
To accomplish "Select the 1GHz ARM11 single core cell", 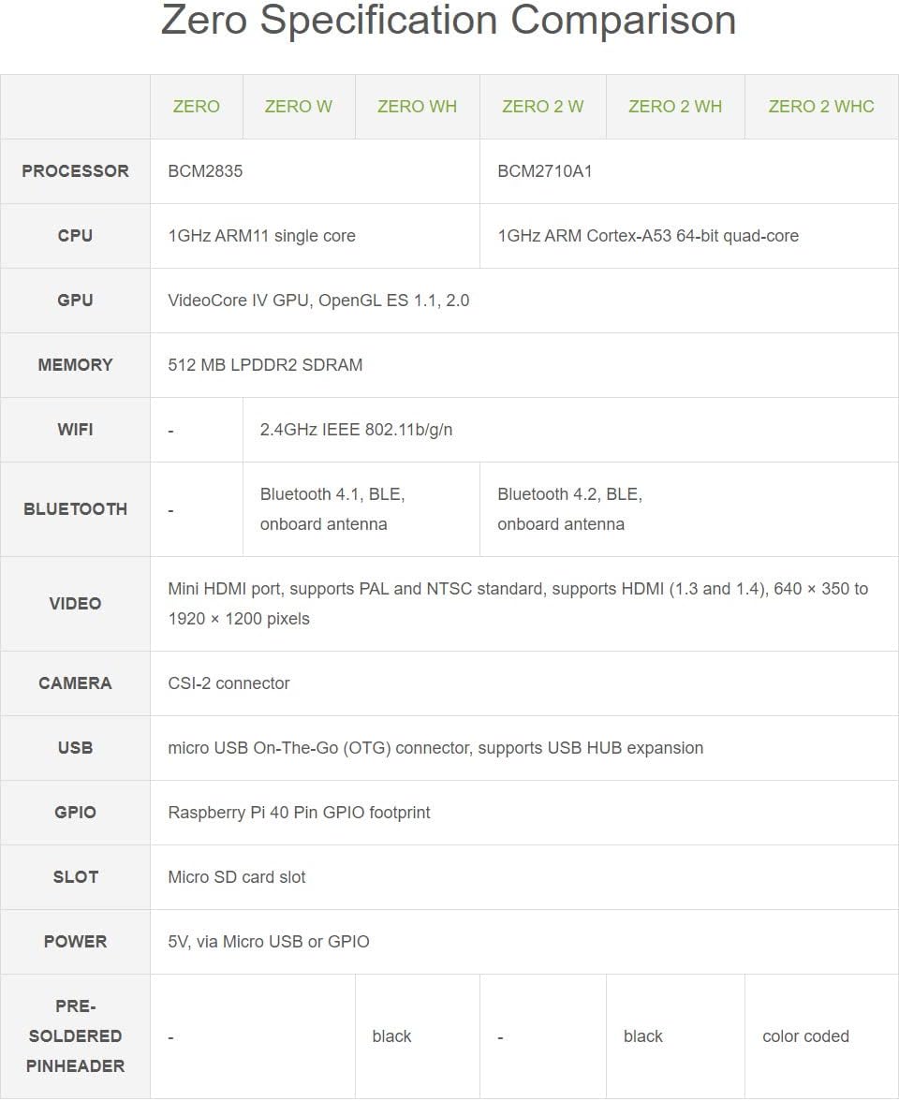I will point(261,236).
